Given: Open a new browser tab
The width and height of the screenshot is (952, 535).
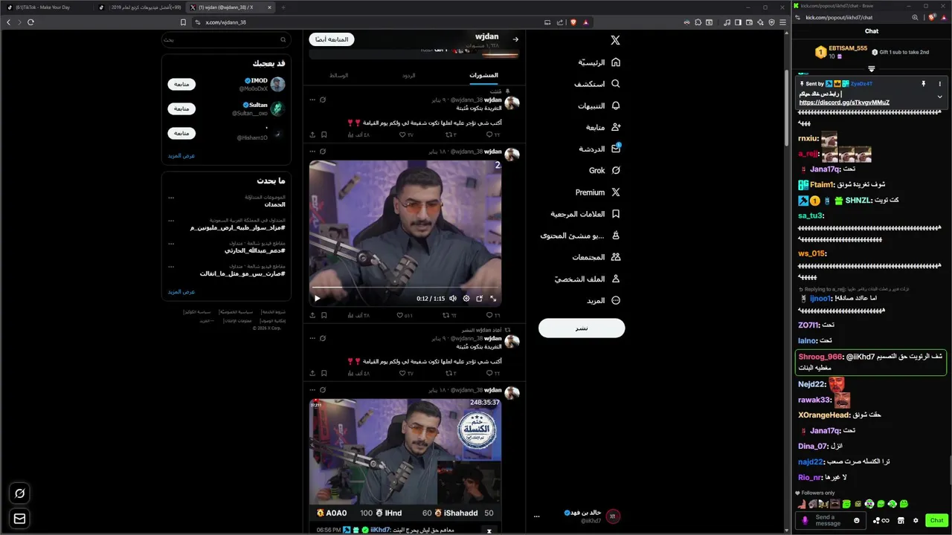Looking at the screenshot, I should click(283, 7).
